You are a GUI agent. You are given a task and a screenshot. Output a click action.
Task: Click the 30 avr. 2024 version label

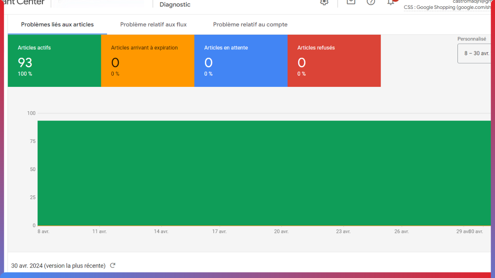58,266
